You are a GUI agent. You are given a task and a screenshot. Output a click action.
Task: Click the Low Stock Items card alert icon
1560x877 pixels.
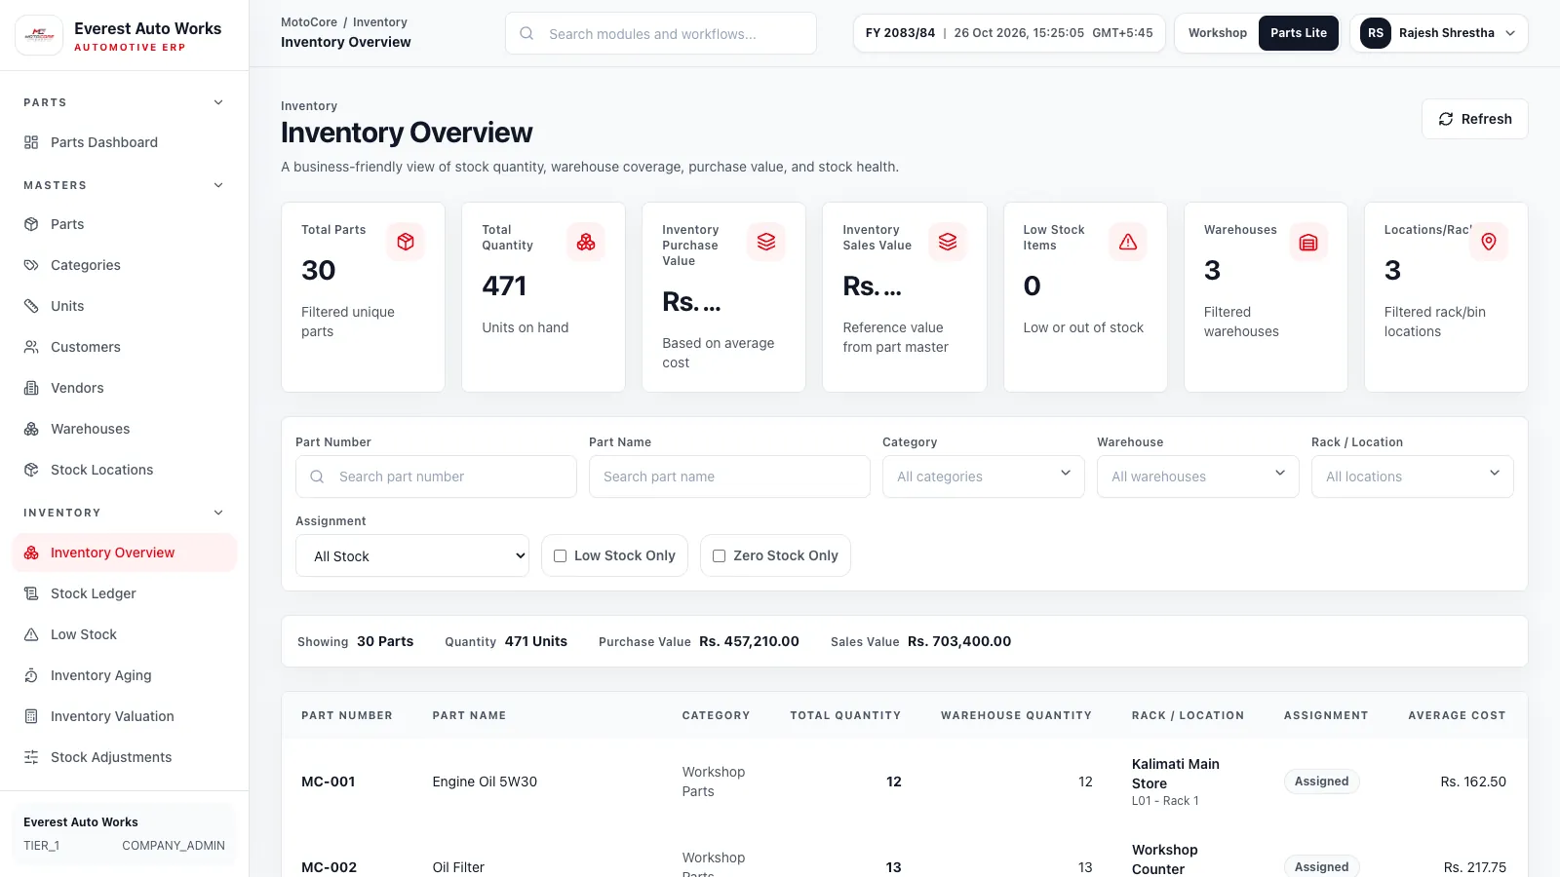tap(1128, 242)
